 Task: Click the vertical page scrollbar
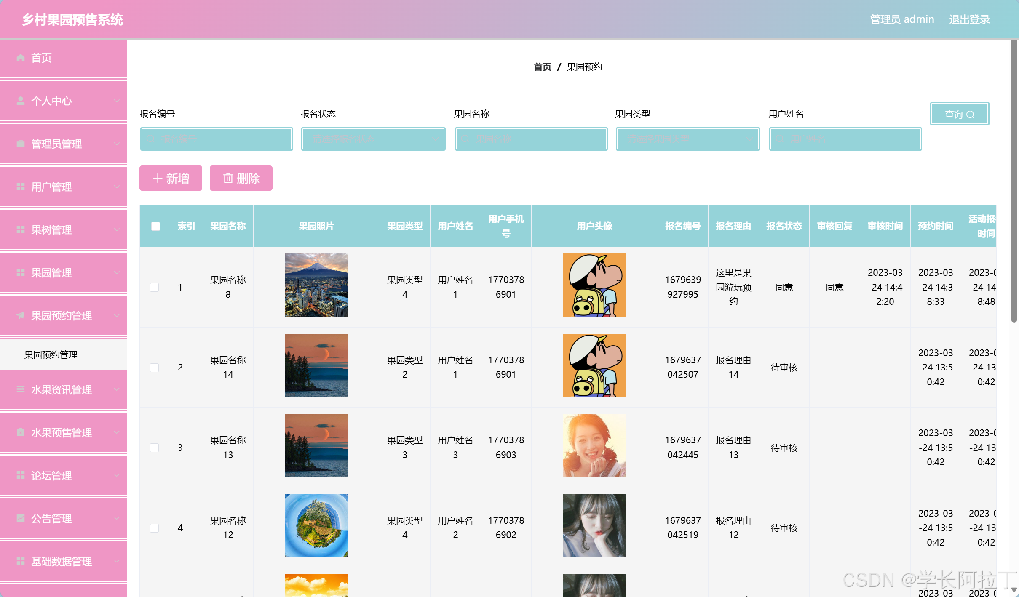[1014, 181]
